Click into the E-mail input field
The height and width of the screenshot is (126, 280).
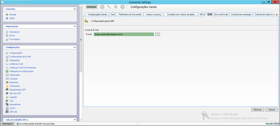[x=124, y=34]
